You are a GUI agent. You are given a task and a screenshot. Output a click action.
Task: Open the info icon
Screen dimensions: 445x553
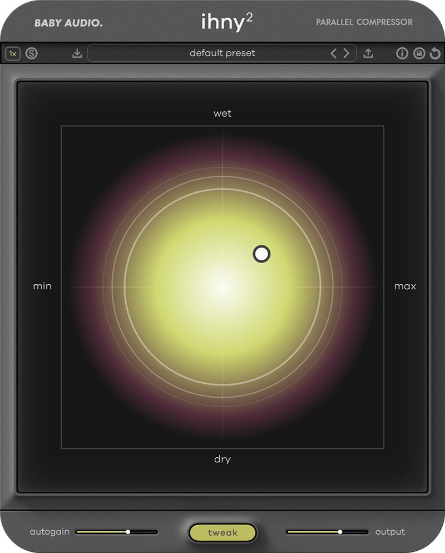pos(402,53)
